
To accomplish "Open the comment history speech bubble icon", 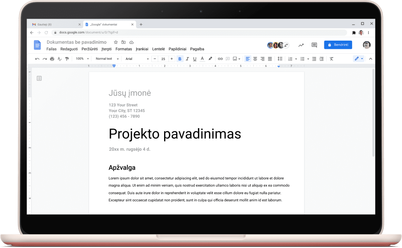I will click(x=314, y=45).
